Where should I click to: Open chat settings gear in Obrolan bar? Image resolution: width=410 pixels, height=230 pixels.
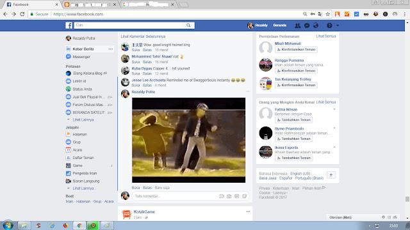point(383,217)
